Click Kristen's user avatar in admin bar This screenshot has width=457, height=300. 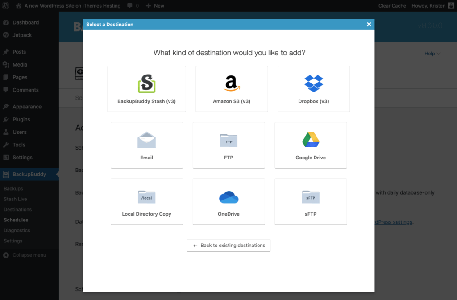451,6
